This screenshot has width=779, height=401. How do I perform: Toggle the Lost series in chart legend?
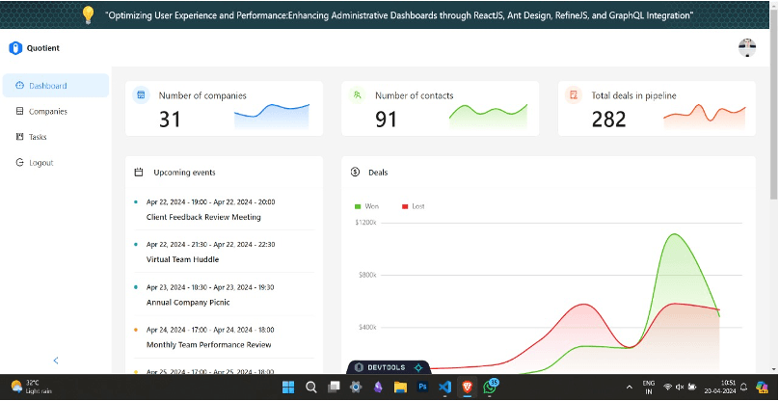tap(413, 206)
